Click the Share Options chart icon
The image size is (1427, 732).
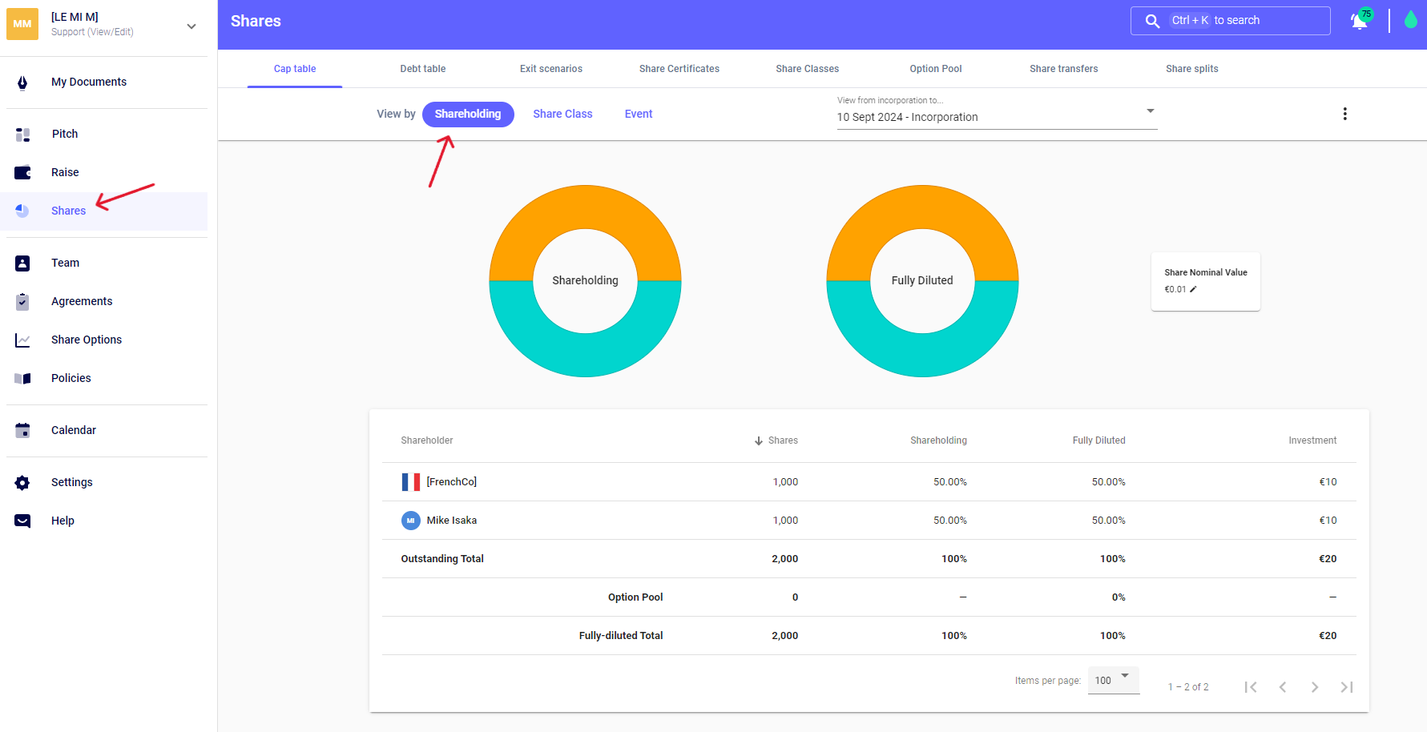(x=22, y=340)
